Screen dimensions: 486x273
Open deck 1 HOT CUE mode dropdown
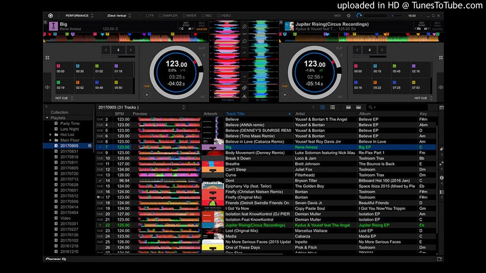[65, 98]
